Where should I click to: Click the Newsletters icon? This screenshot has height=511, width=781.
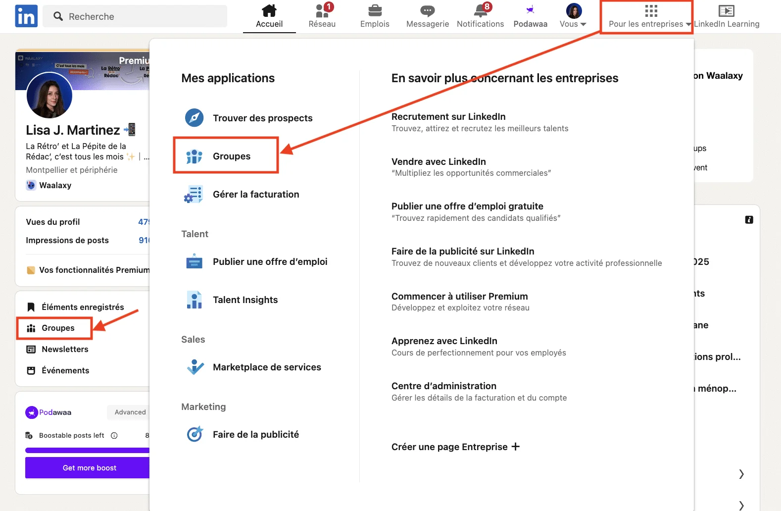coord(31,349)
